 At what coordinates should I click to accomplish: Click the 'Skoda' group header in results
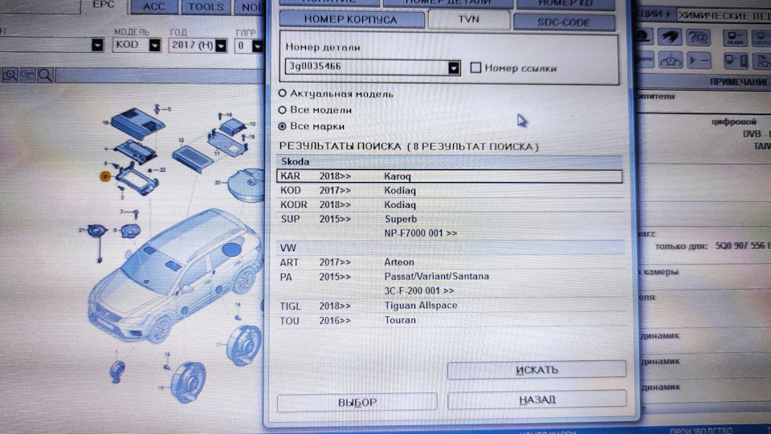point(450,161)
